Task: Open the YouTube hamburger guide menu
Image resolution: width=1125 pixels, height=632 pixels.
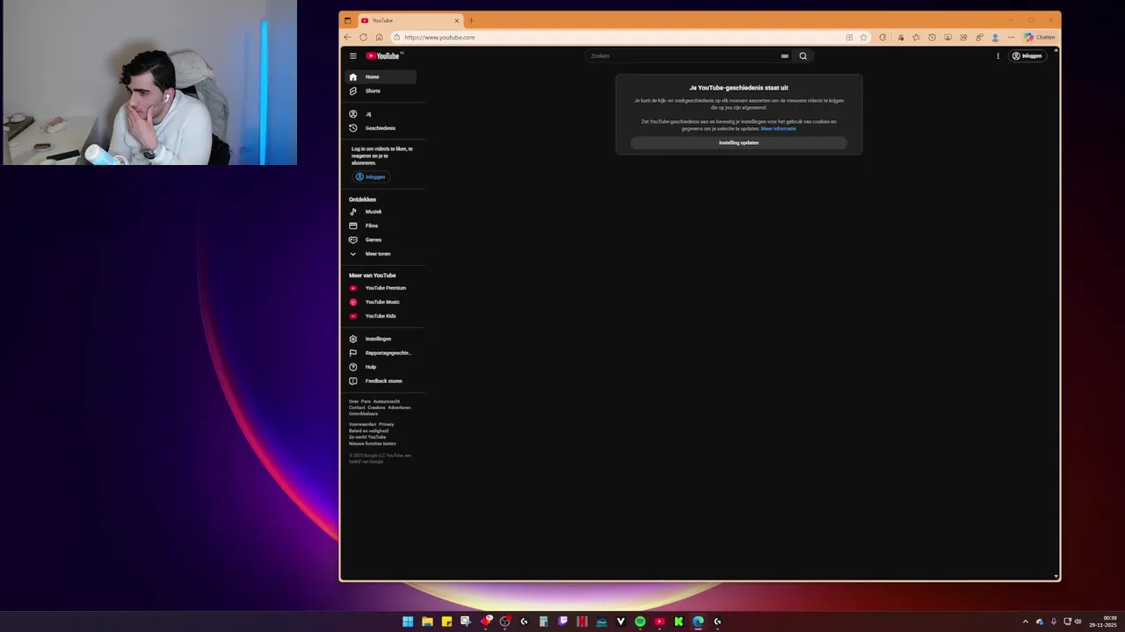Action: (353, 56)
